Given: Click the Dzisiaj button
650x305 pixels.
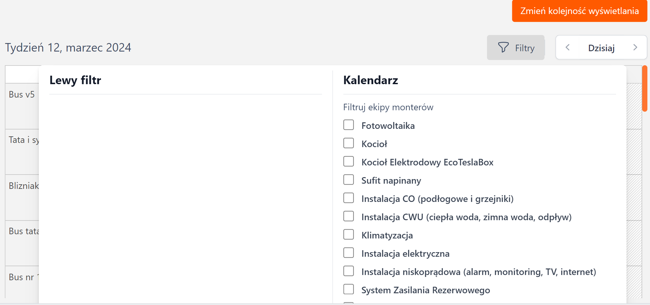Looking at the screenshot, I should [x=601, y=48].
